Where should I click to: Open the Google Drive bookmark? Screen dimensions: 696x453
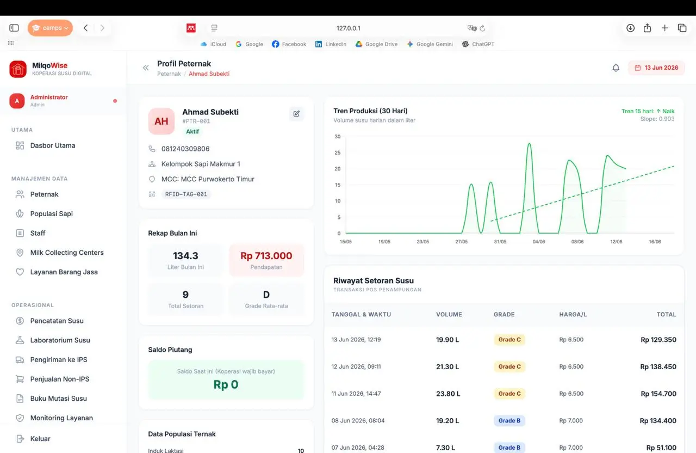[x=376, y=44]
